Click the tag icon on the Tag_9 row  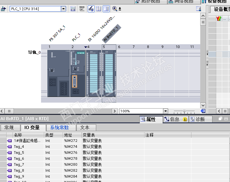coord(9,176)
